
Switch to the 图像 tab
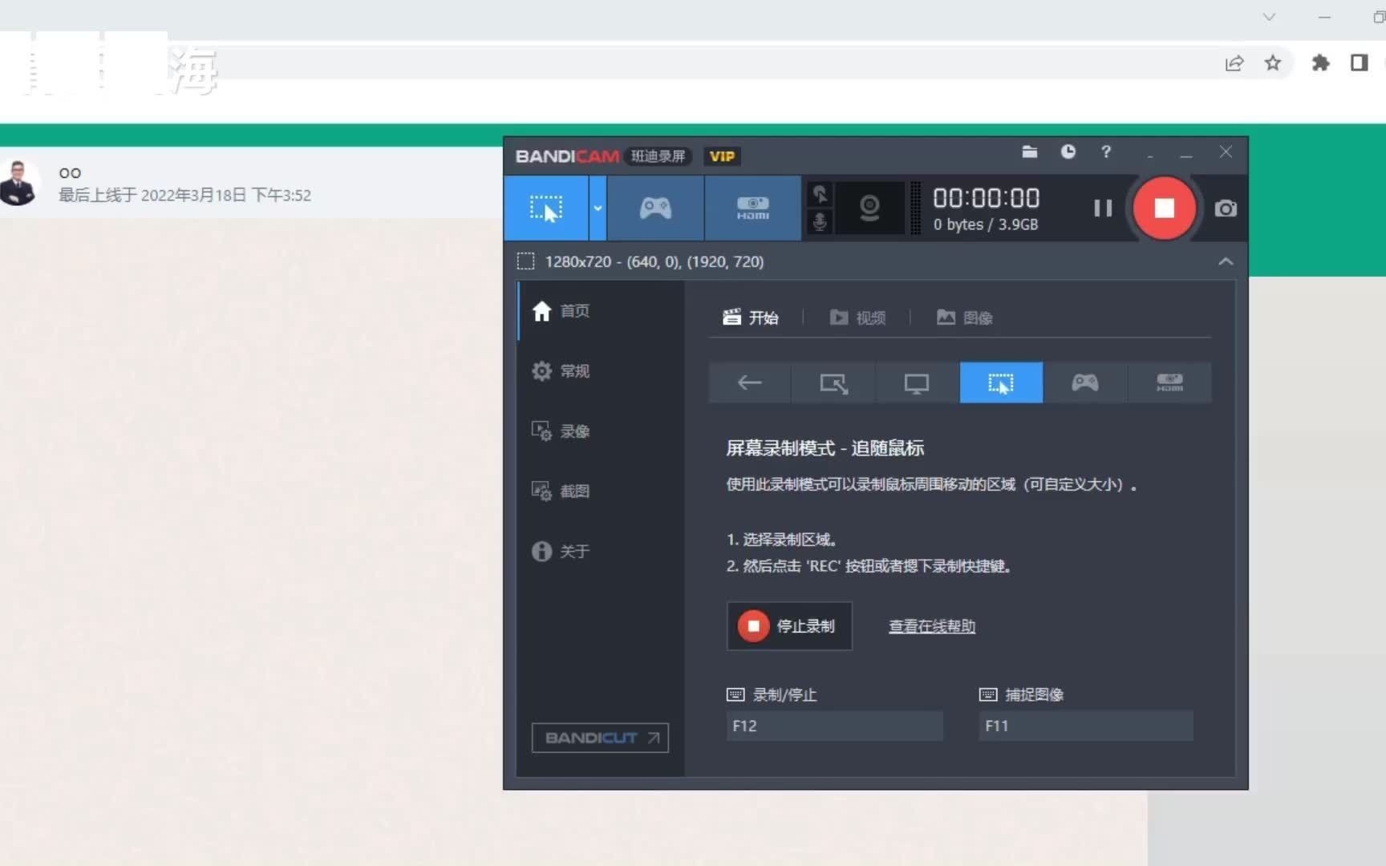(x=965, y=318)
